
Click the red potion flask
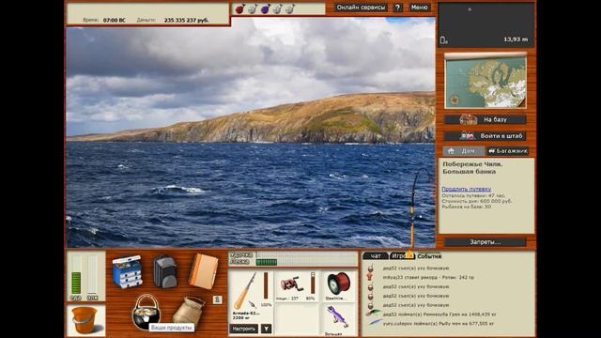click(239, 8)
